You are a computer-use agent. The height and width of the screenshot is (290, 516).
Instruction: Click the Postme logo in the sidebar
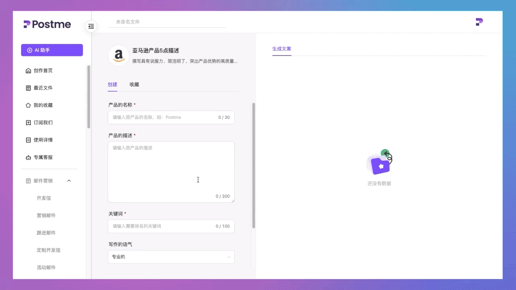point(47,24)
